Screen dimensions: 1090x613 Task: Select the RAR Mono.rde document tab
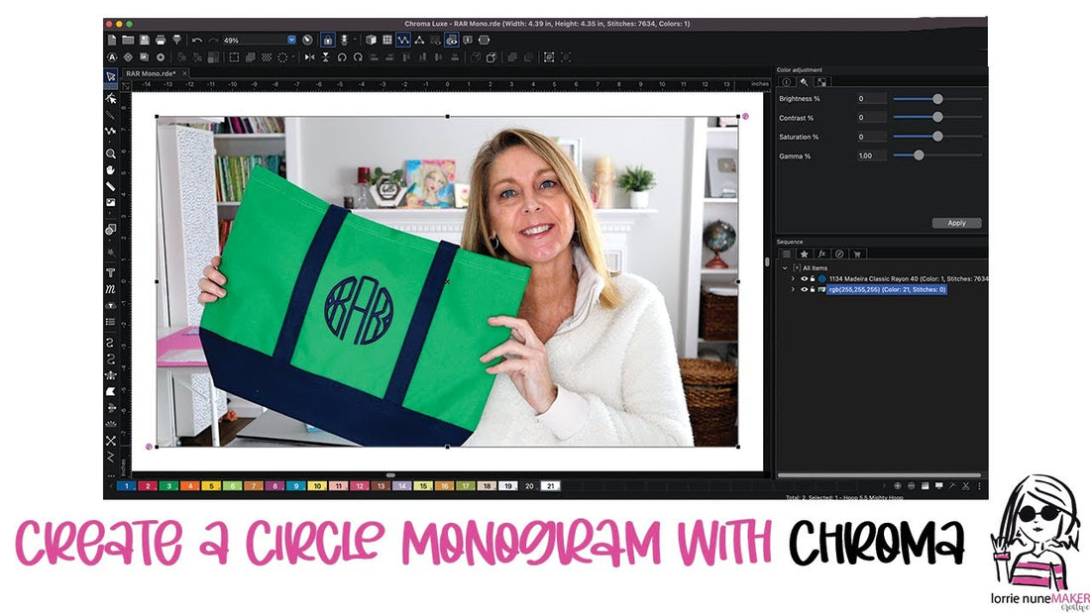149,73
